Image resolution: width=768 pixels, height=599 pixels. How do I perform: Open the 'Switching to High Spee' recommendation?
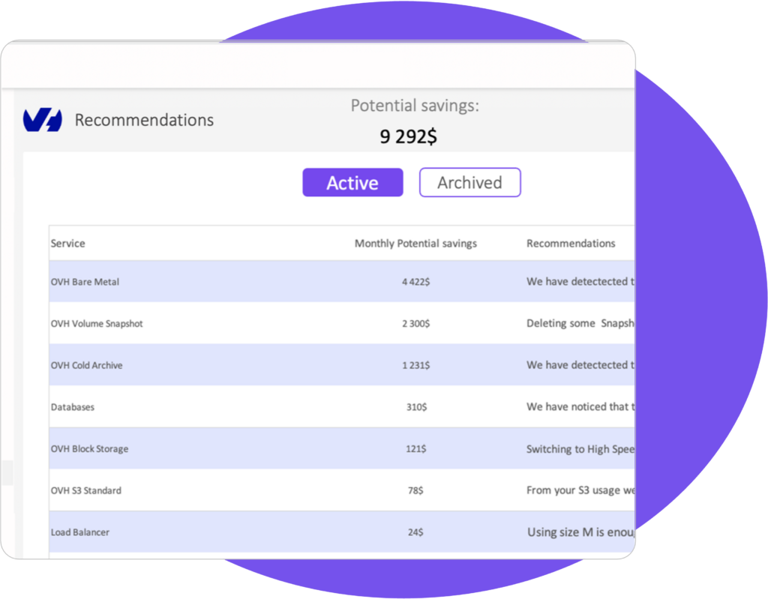coord(580,449)
